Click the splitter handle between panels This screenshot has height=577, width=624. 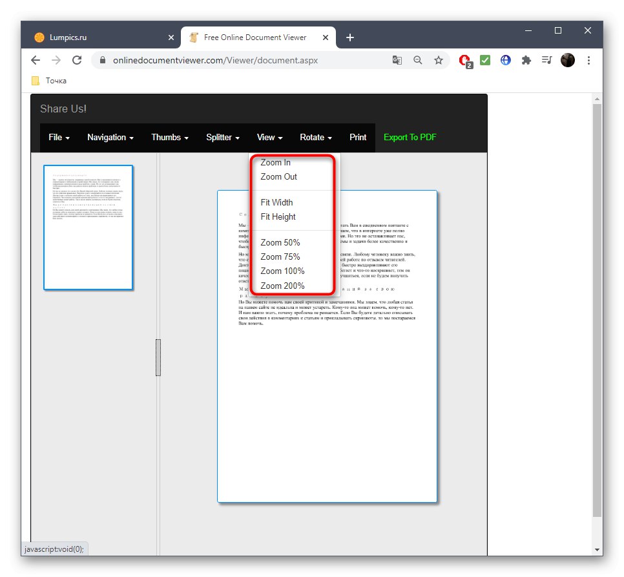(158, 357)
